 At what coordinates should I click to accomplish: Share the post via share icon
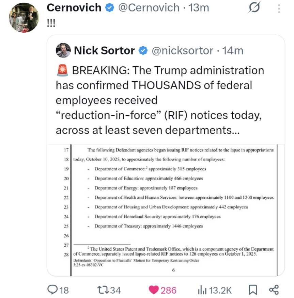click(274, 290)
